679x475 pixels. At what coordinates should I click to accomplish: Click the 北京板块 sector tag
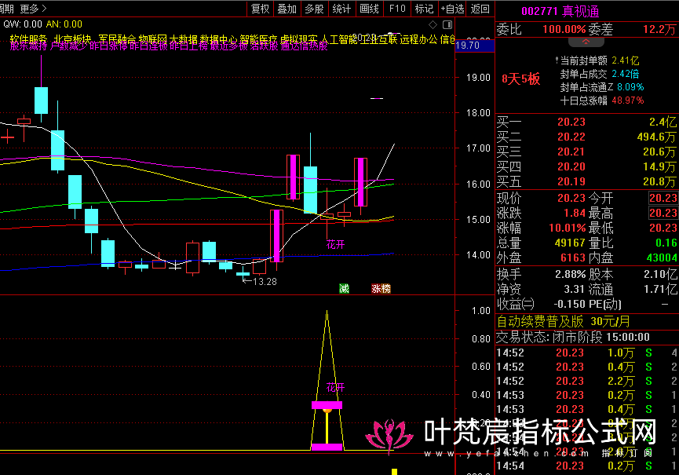[73, 39]
